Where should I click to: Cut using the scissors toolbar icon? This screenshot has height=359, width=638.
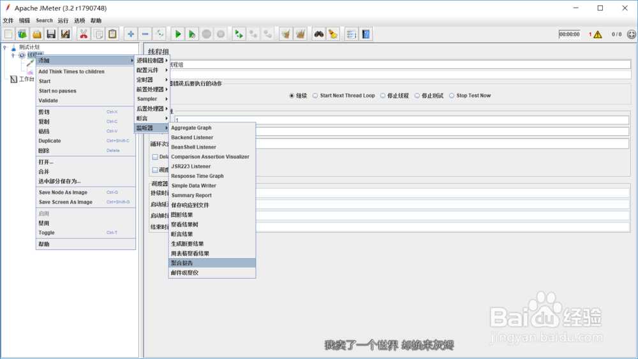[84, 34]
